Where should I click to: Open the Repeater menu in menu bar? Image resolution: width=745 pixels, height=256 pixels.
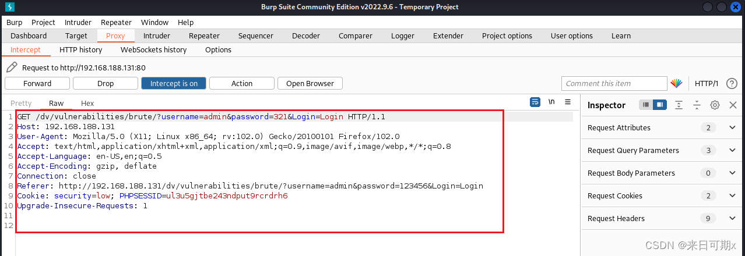coord(116,22)
